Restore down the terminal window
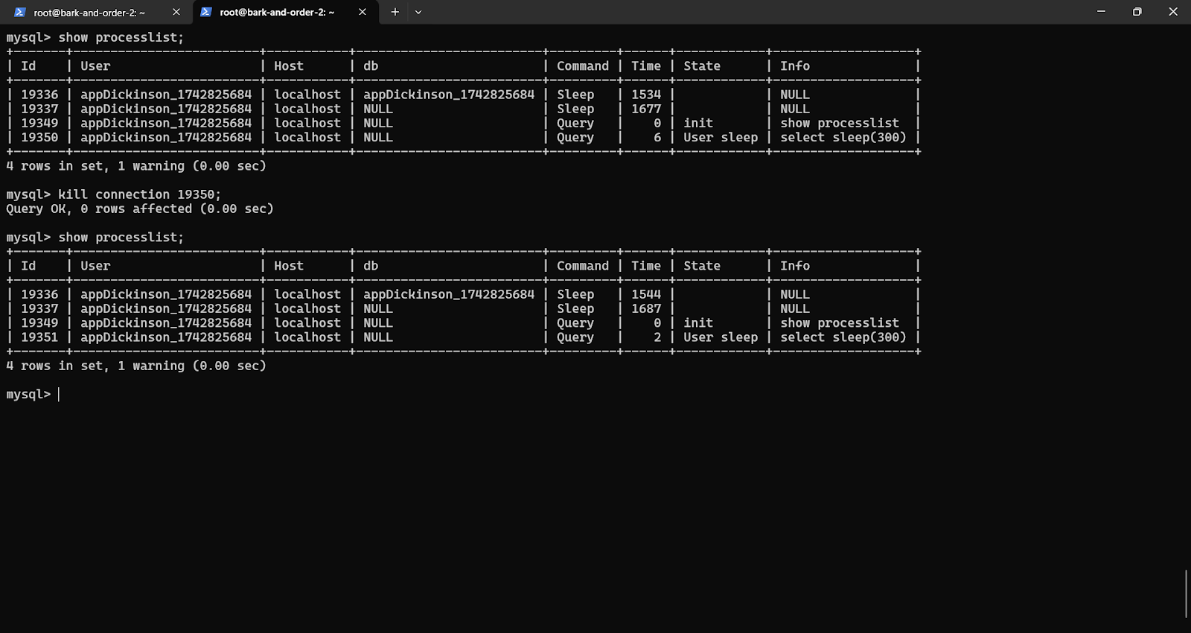 click(x=1137, y=12)
